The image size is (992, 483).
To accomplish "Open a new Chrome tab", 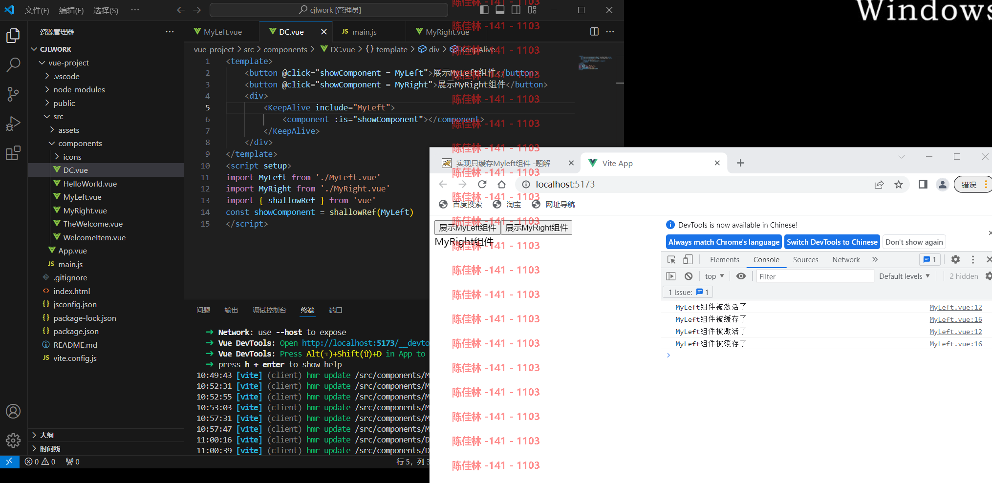I will pos(740,163).
